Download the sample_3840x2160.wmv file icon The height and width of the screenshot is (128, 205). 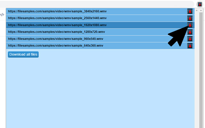190,12
